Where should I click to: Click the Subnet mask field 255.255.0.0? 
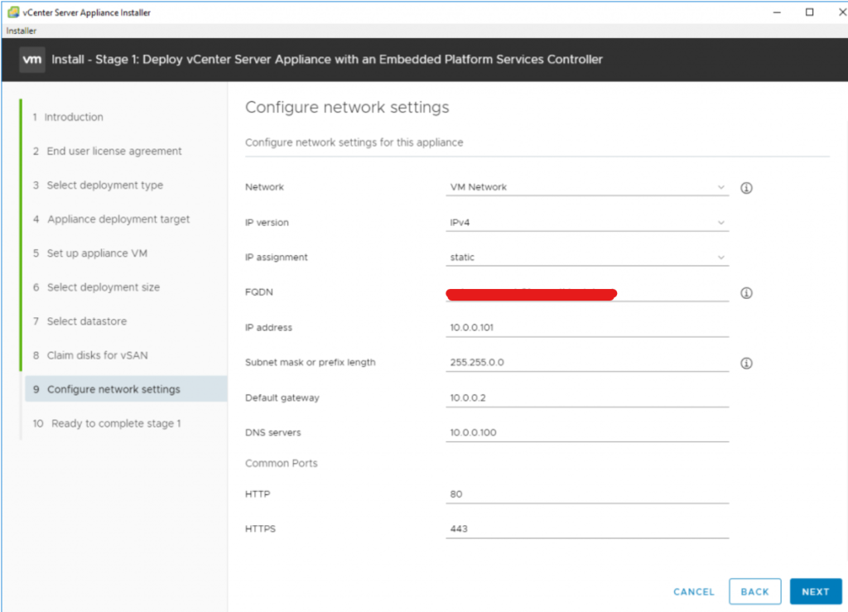pyautogui.click(x=587, y=362)
